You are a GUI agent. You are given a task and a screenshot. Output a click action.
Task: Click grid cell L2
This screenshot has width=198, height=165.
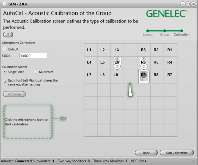(104, 50)
